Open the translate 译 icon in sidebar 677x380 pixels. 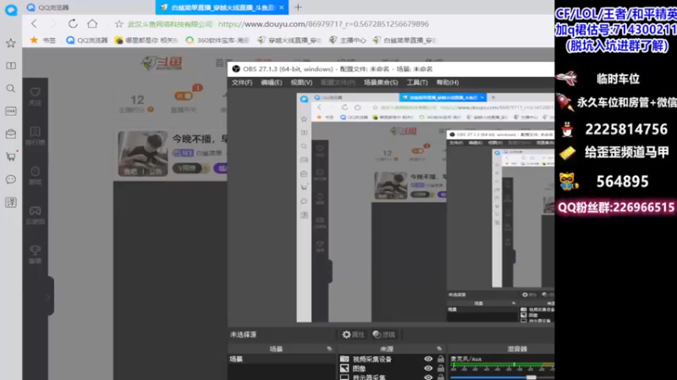pos(11,202)
